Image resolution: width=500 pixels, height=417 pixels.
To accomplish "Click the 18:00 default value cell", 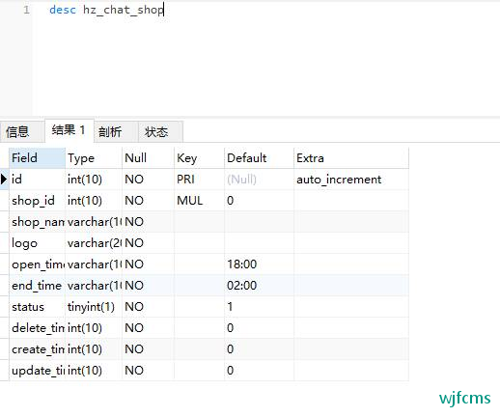I will point(259,264).
